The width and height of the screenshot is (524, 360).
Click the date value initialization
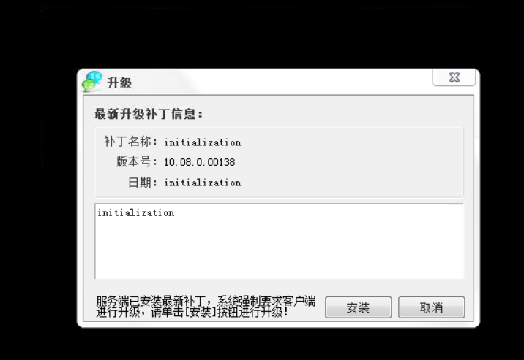tap(203, 183)
